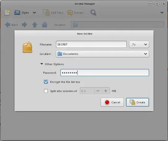Increase volume size with plus button
The height and width of the screenshot is (141, 168).
coord(106,91)
